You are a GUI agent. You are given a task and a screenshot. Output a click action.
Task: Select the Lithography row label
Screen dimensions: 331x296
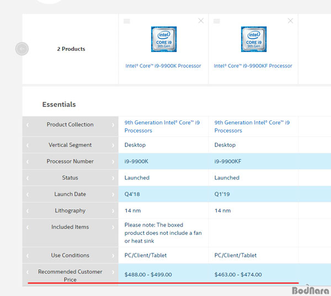point(70,210)
